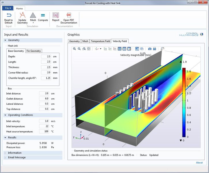This screenshot has width=209, height=173.
Task: Open the File menu
Action: click(8, 8)
